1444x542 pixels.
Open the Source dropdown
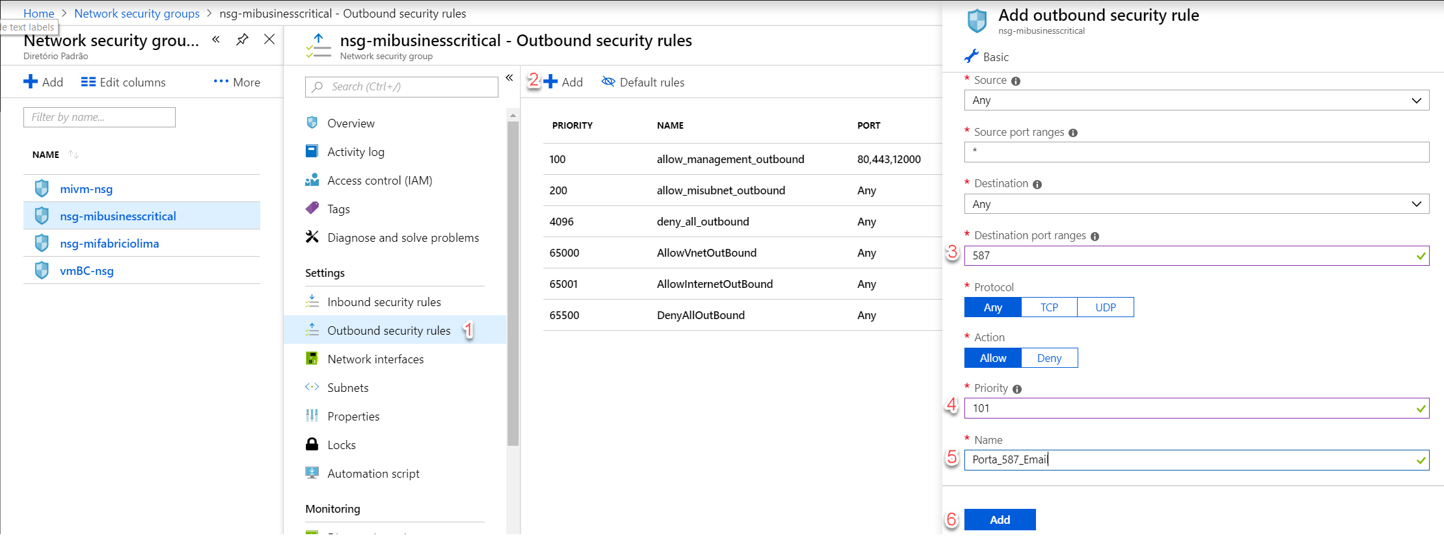(1196, 100)
